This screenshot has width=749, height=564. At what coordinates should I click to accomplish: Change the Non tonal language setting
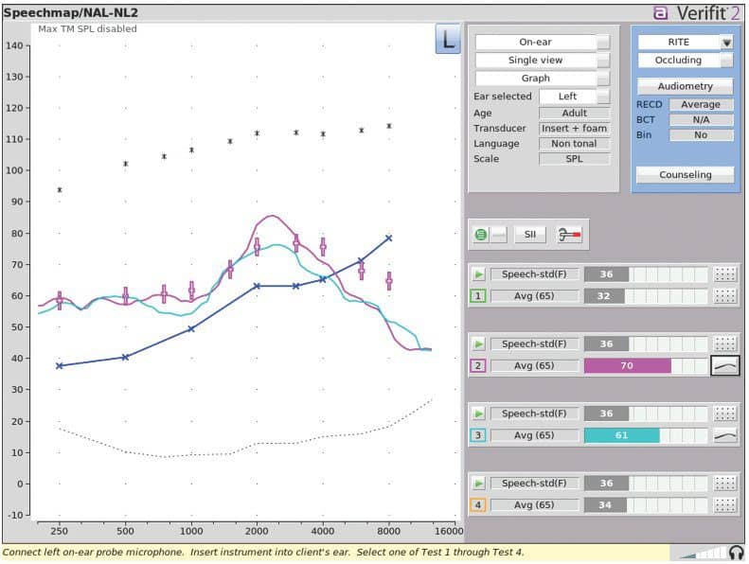(x=574, y=144)
